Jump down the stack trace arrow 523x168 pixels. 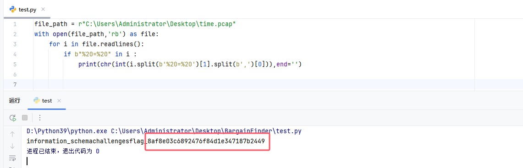pos(12,146)
